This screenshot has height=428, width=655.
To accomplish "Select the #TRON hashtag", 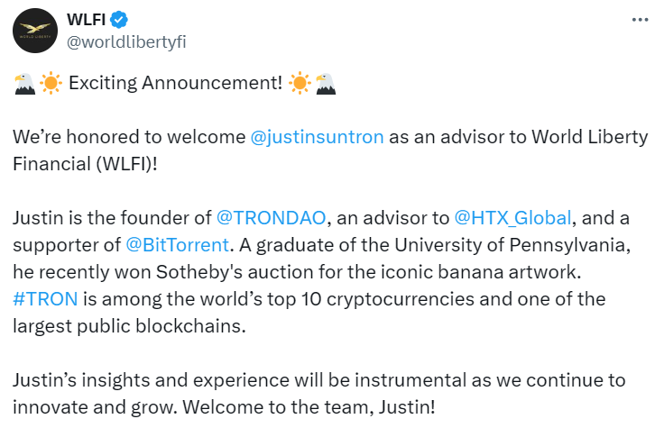I will coord(42,298).
